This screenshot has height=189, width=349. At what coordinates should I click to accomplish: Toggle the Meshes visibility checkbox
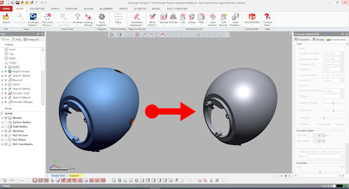6,118
